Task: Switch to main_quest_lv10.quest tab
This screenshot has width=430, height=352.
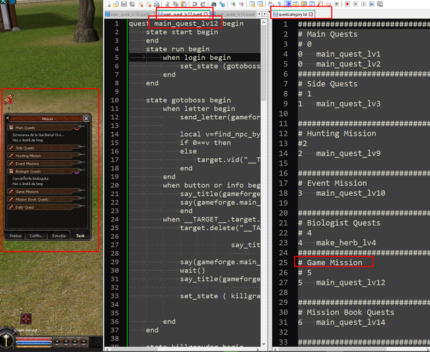Action: 130,14
